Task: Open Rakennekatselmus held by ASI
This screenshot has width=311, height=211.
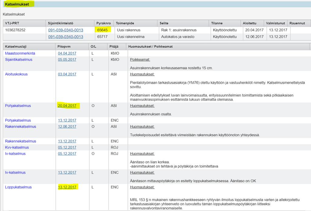Action: coord(21,126)
